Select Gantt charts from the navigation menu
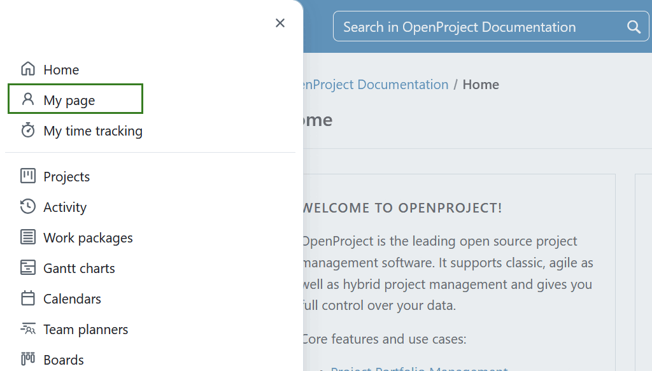The width and height of the screenshot is (652, 371). click(78, 268)
